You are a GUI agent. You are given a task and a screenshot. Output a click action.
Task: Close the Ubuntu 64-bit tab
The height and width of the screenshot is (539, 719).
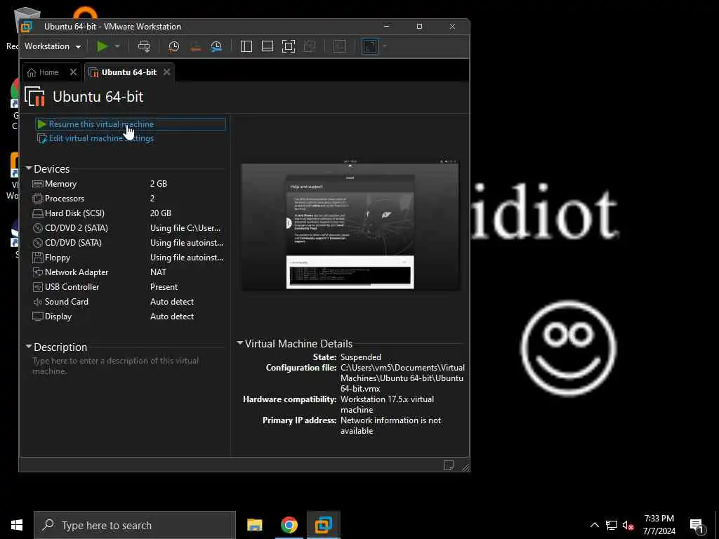click(167, 72)
